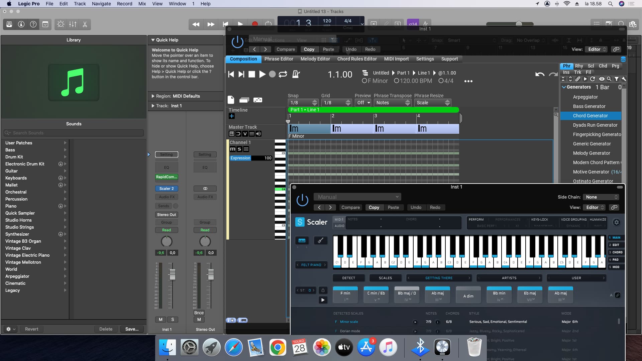Open the Navigate menu

101,4
